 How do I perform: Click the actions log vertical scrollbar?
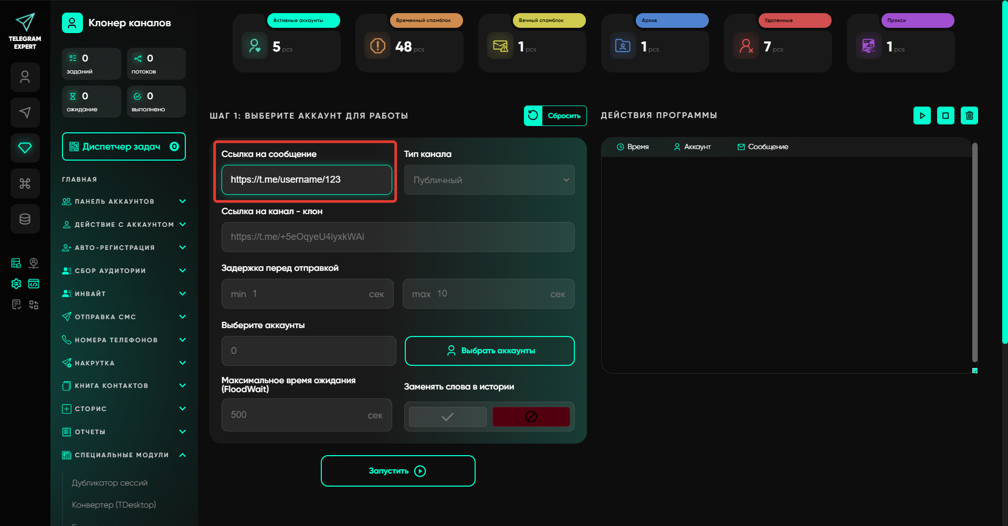(974, 252)
